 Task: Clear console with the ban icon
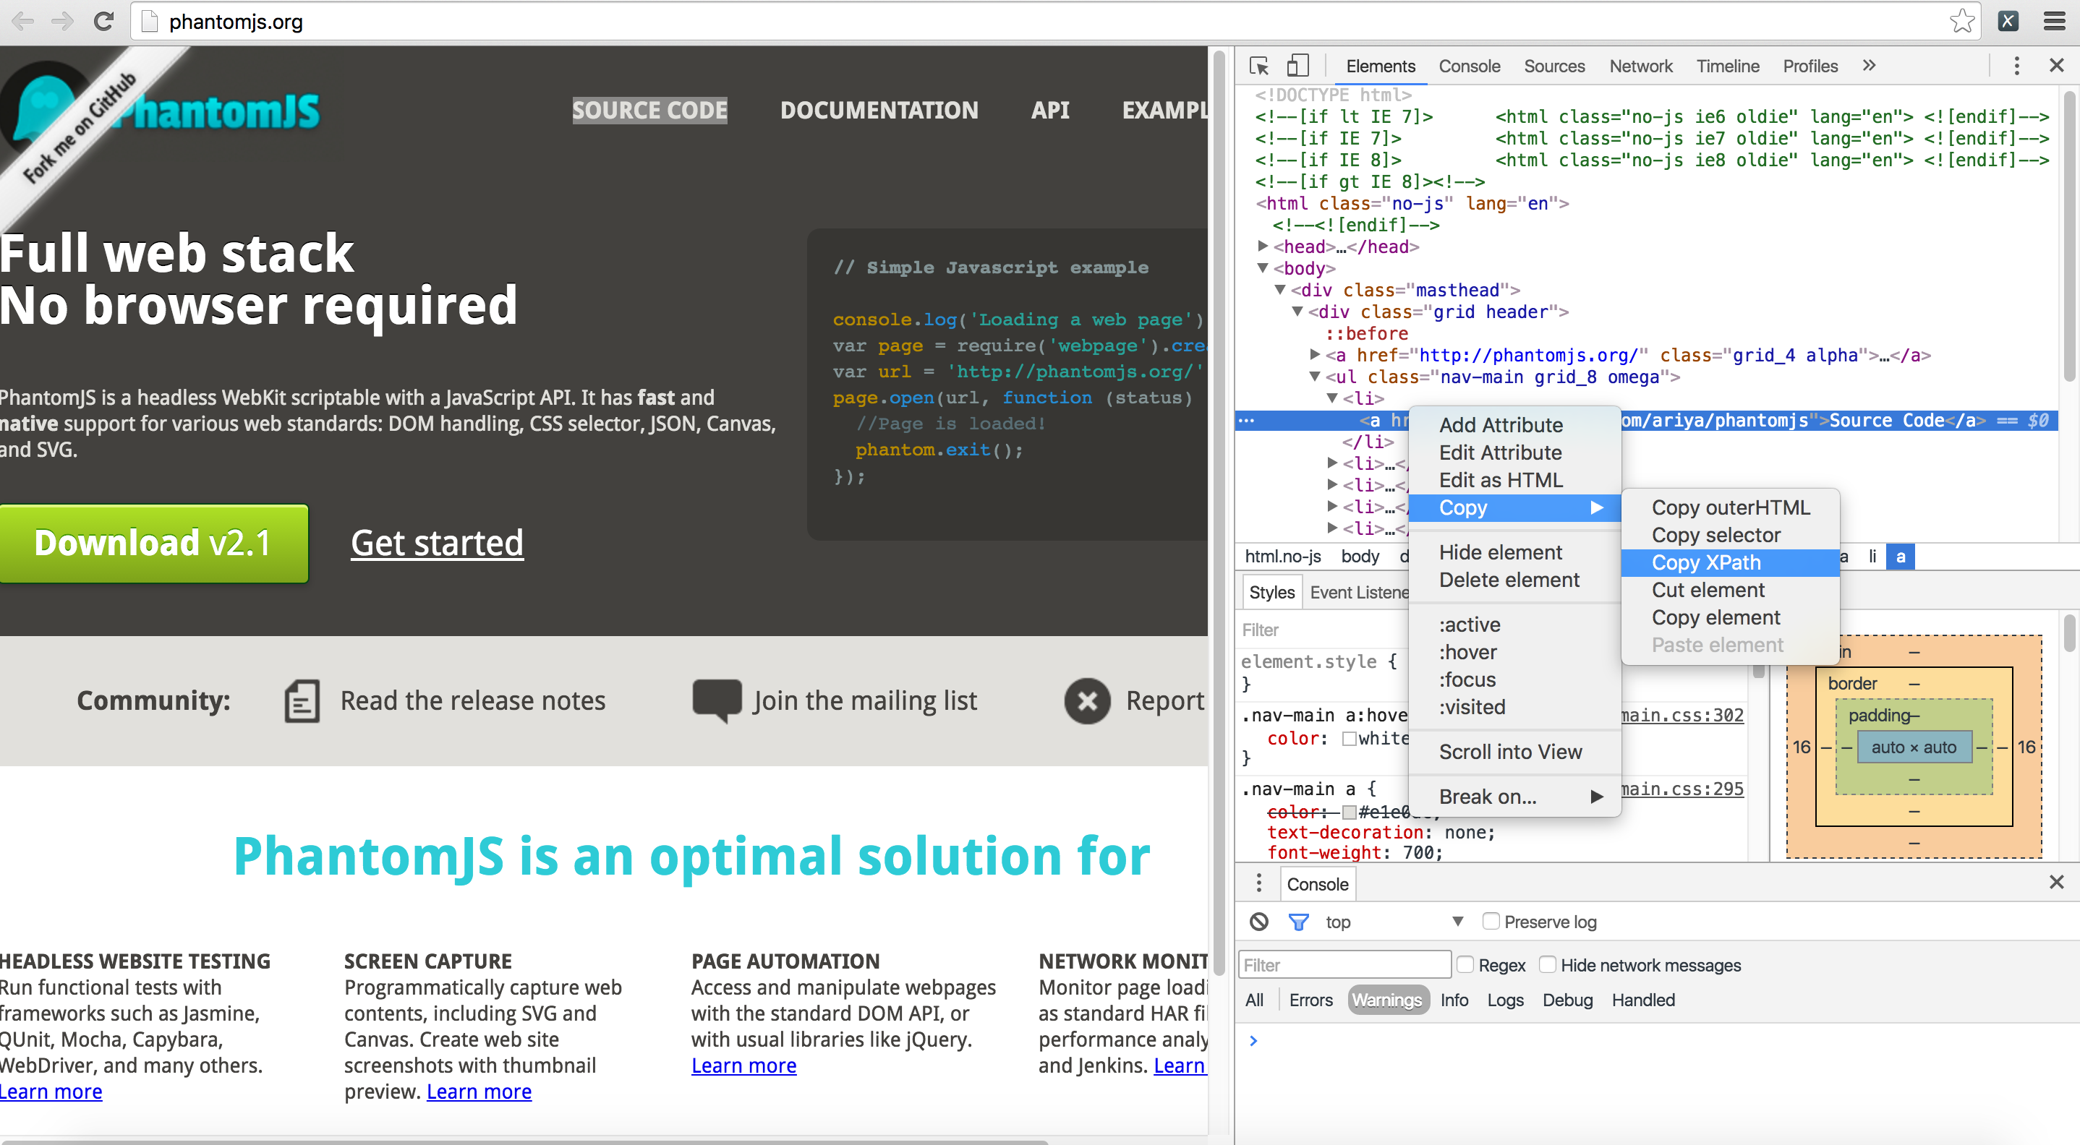coord(1259,922)
